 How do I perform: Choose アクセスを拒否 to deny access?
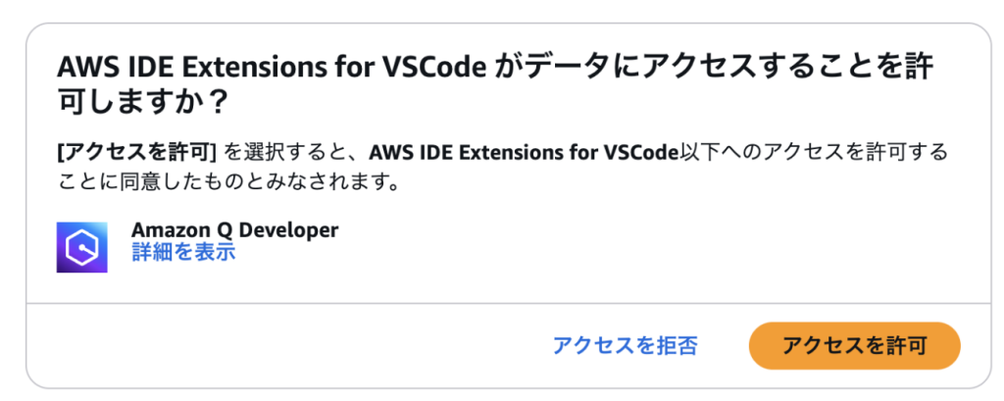[625, 345]
